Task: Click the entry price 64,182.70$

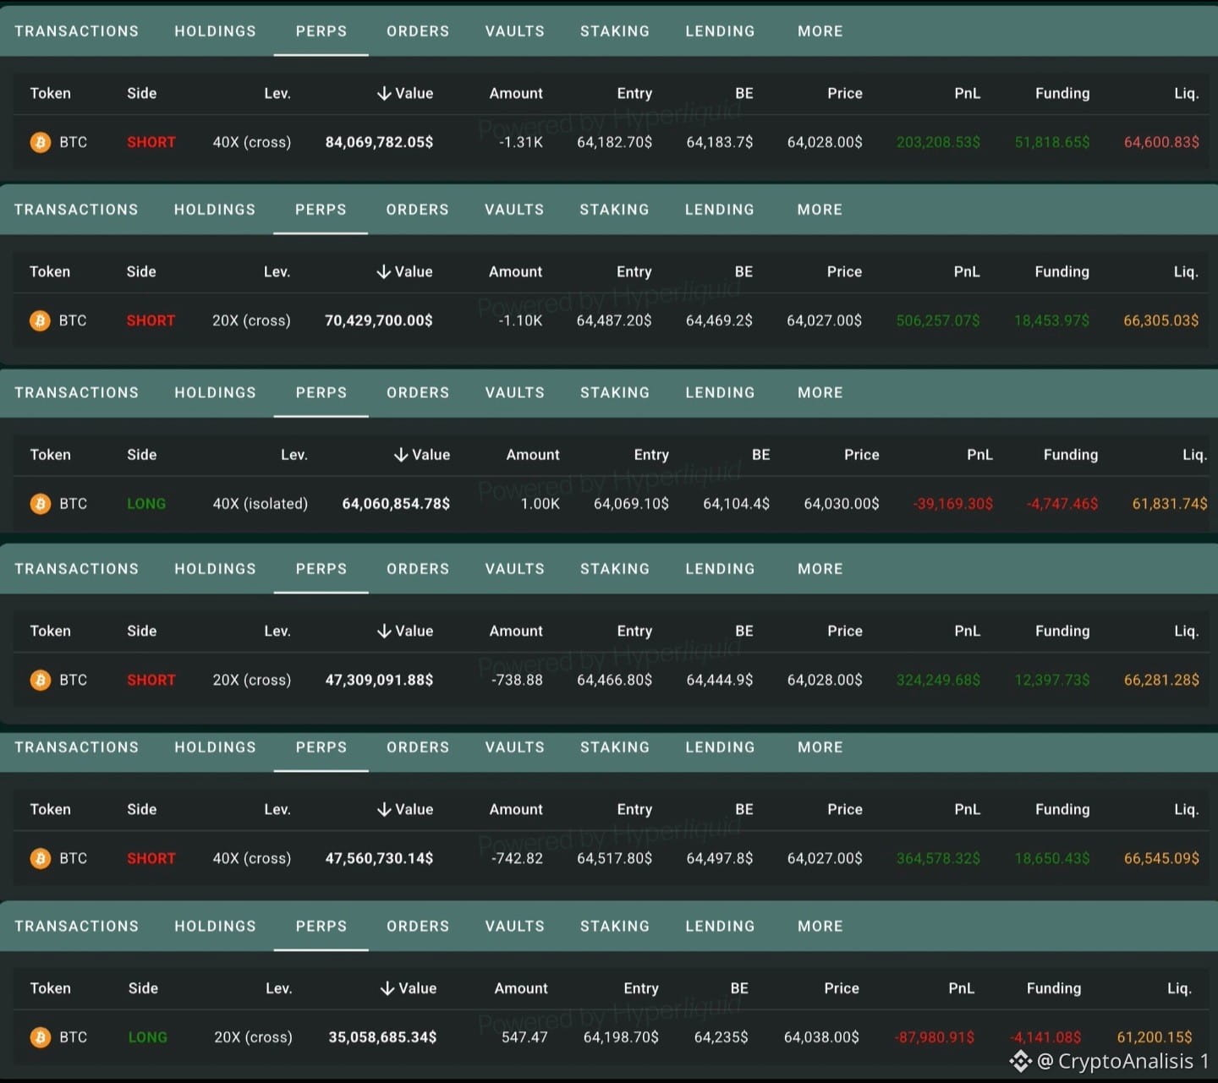Action: [x=615, y=142]
